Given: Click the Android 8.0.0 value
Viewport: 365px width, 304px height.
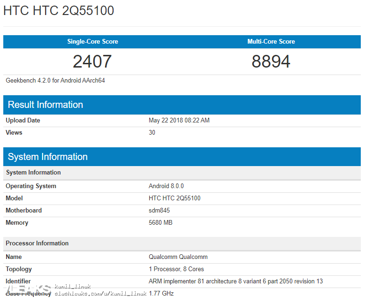Looking at the screenshot, I should pyautogui.click(x=166, y=186).
